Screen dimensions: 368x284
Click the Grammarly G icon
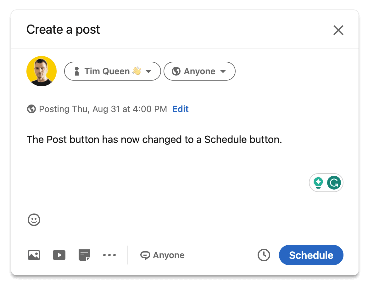[334, 182]
